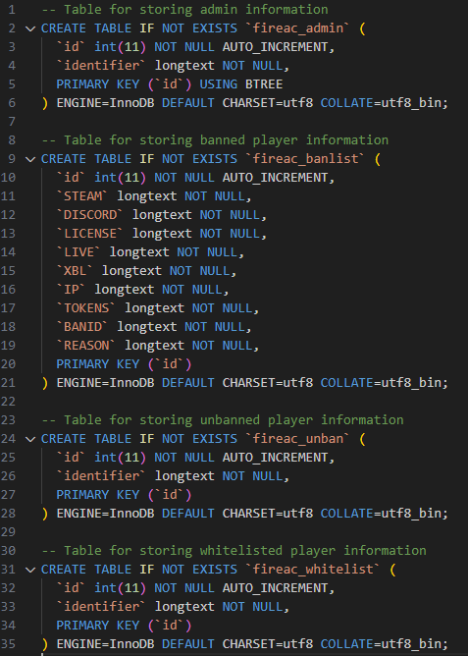Click the `DISCORD` column name

pyautogui.click(x=89, y=215)
